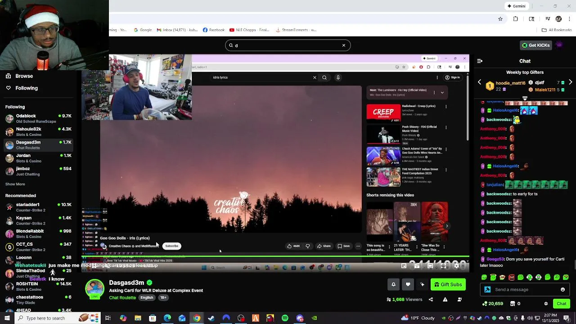This screenshot has width=576, height=324.
Task: Open jimboz channel in sidebar
Action: pos(38,171)
